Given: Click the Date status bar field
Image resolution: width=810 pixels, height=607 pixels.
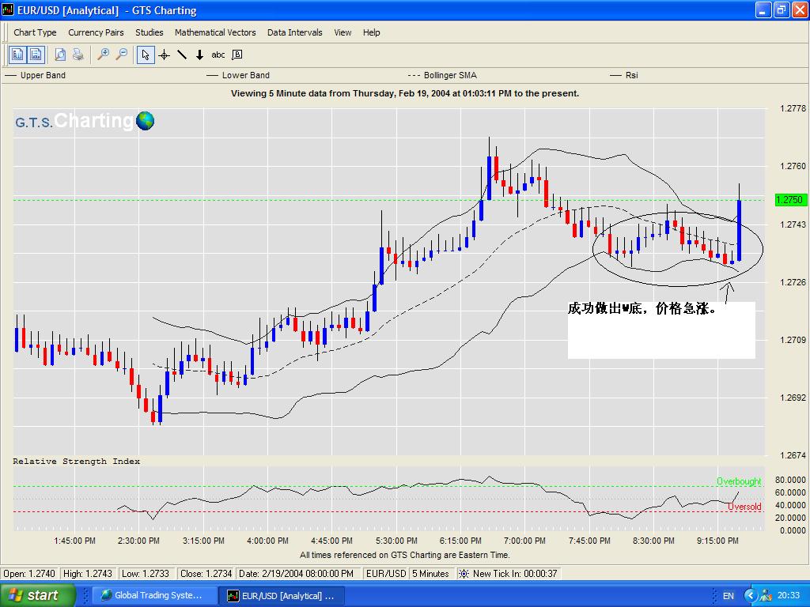Looking at the screenshot, I should coord(297,574).
